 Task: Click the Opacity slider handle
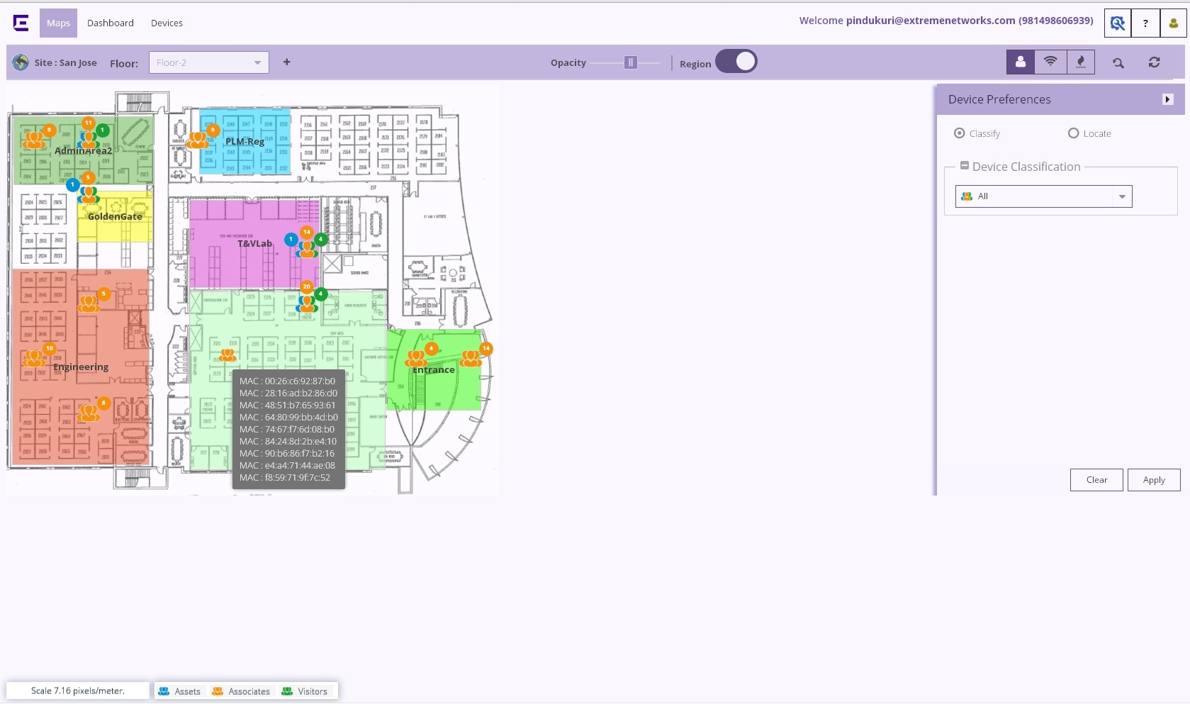630,62
